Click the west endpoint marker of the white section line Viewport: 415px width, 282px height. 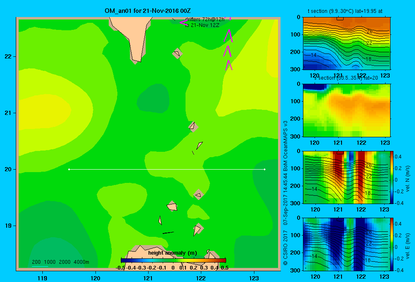(x=69, y=169)
